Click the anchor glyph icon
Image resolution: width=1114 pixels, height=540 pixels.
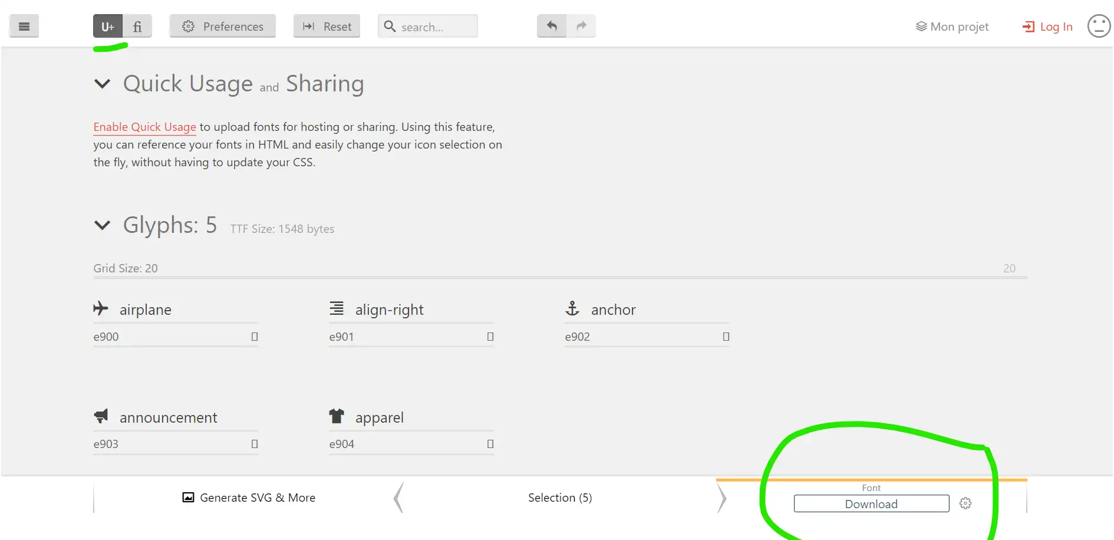pos(572,308)
